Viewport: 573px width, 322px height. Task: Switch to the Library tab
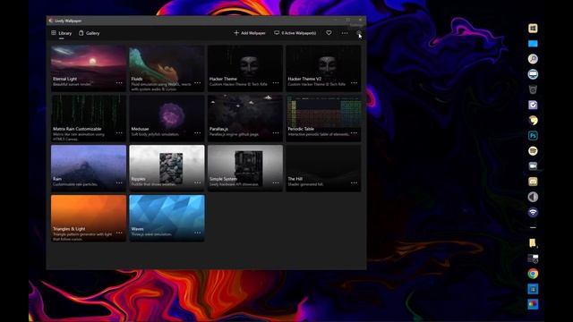pyautogui.click(x=62, y=33)
